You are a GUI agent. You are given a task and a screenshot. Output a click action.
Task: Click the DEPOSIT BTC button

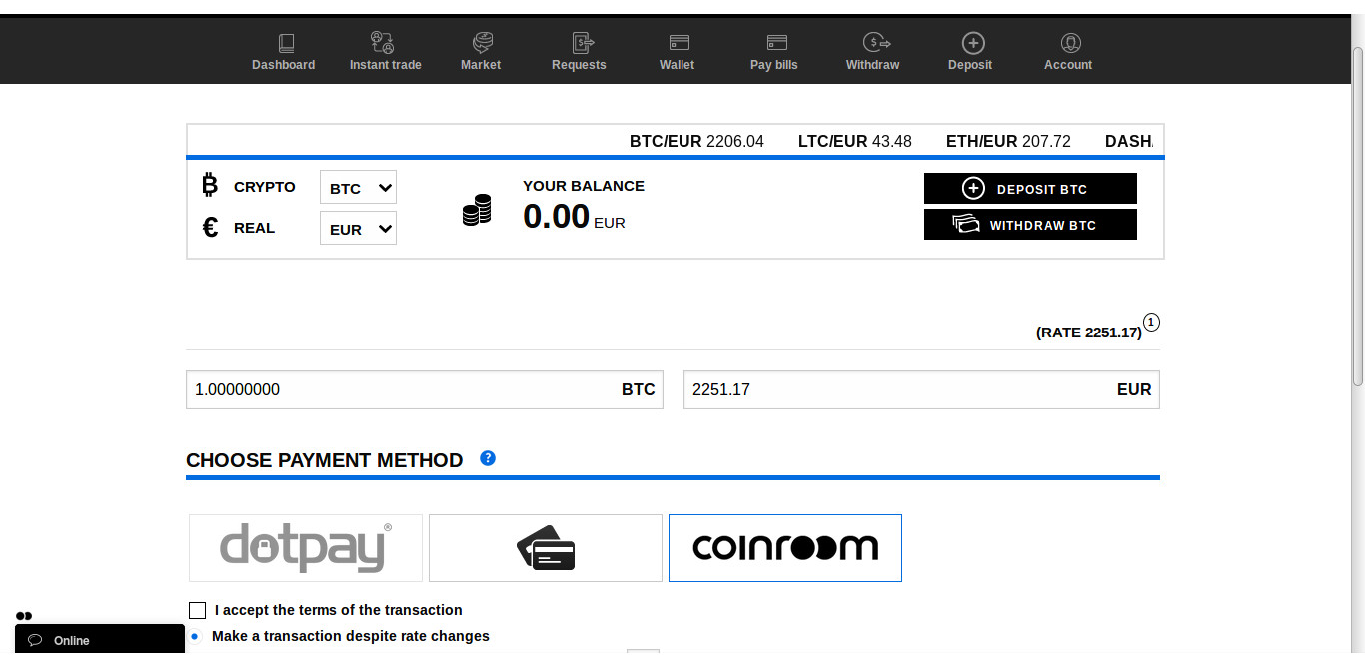pos(1030,188)
